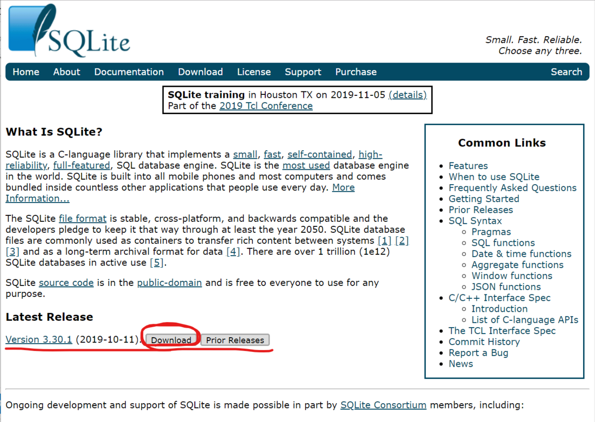Viewport: 595px width, 422px height.
Task: Go to Documentation in the navigation bar
Action: point(129,72)
